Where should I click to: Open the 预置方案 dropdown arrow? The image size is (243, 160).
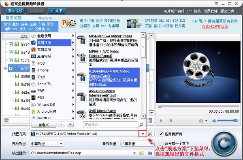click(x=143, y=134)
